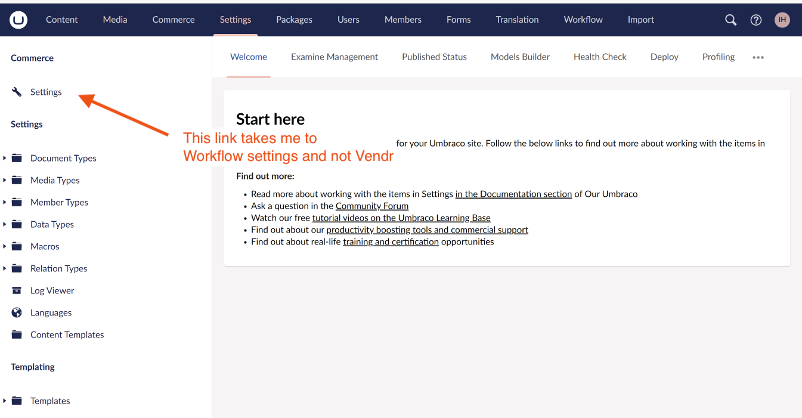Click the Templating group heading

(33, 367)
